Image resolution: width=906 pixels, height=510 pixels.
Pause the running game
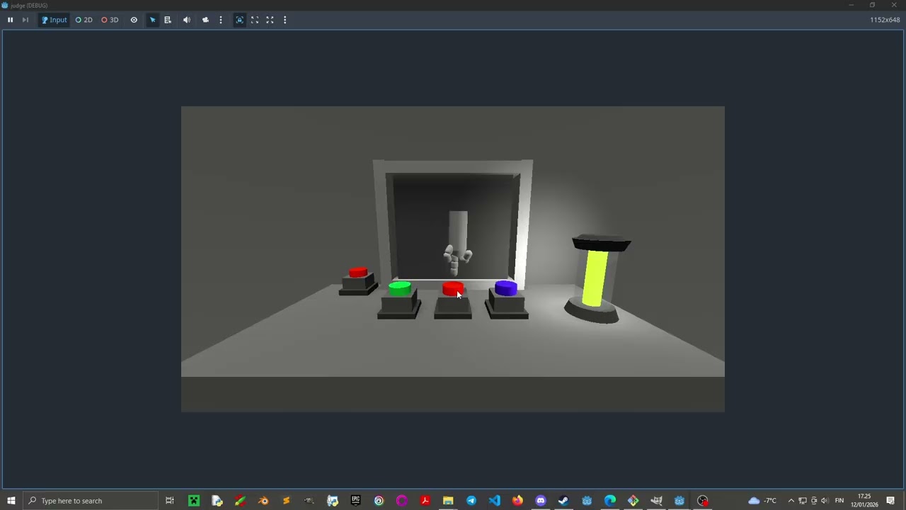click(x=10, y=20)
